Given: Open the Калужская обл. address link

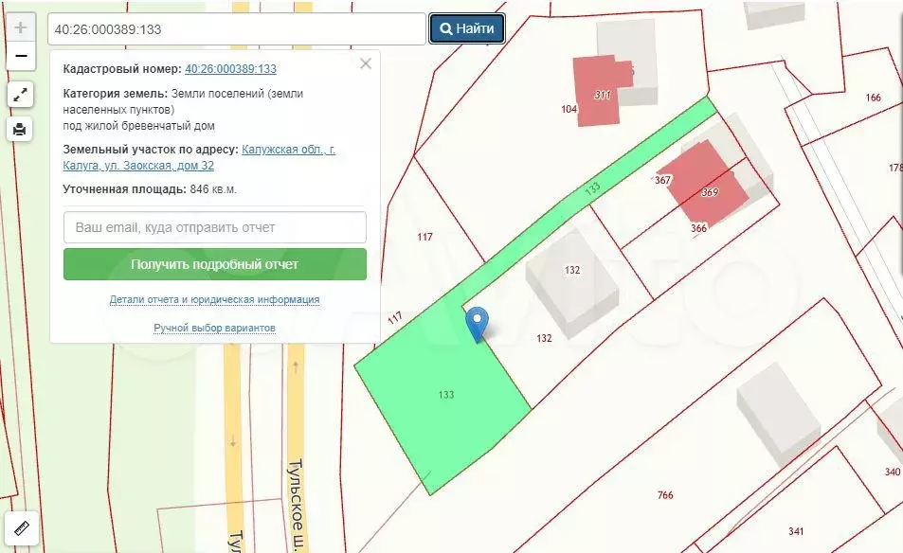Looking at the screenshot, I should (288, 150).
